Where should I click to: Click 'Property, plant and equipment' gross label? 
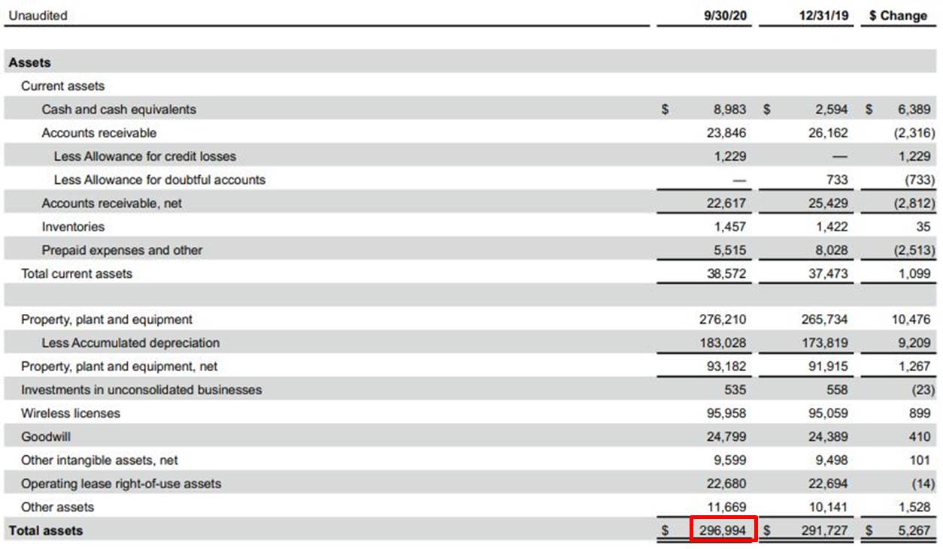coord(107,319)
